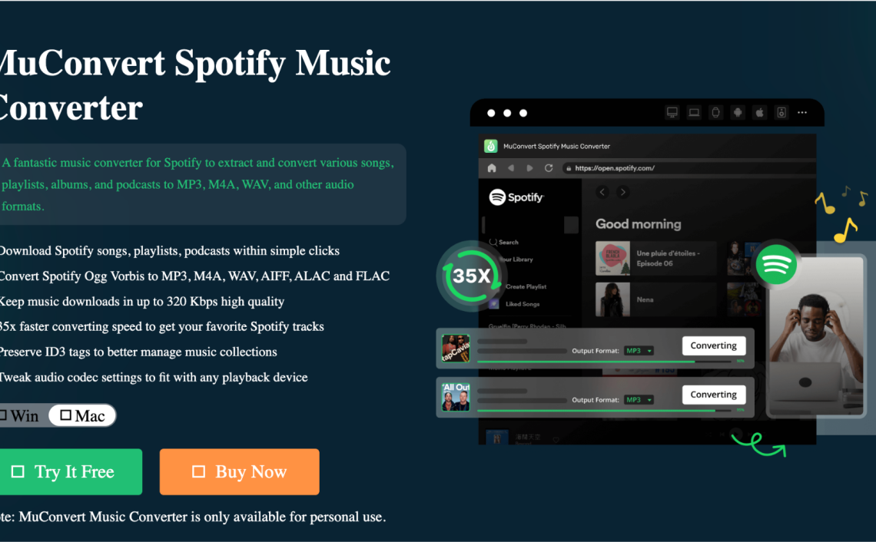Image resolution: width=876 pixels, height=542 pixels.
Task: Switch platform toggle to Win
Action: point(20,416)
